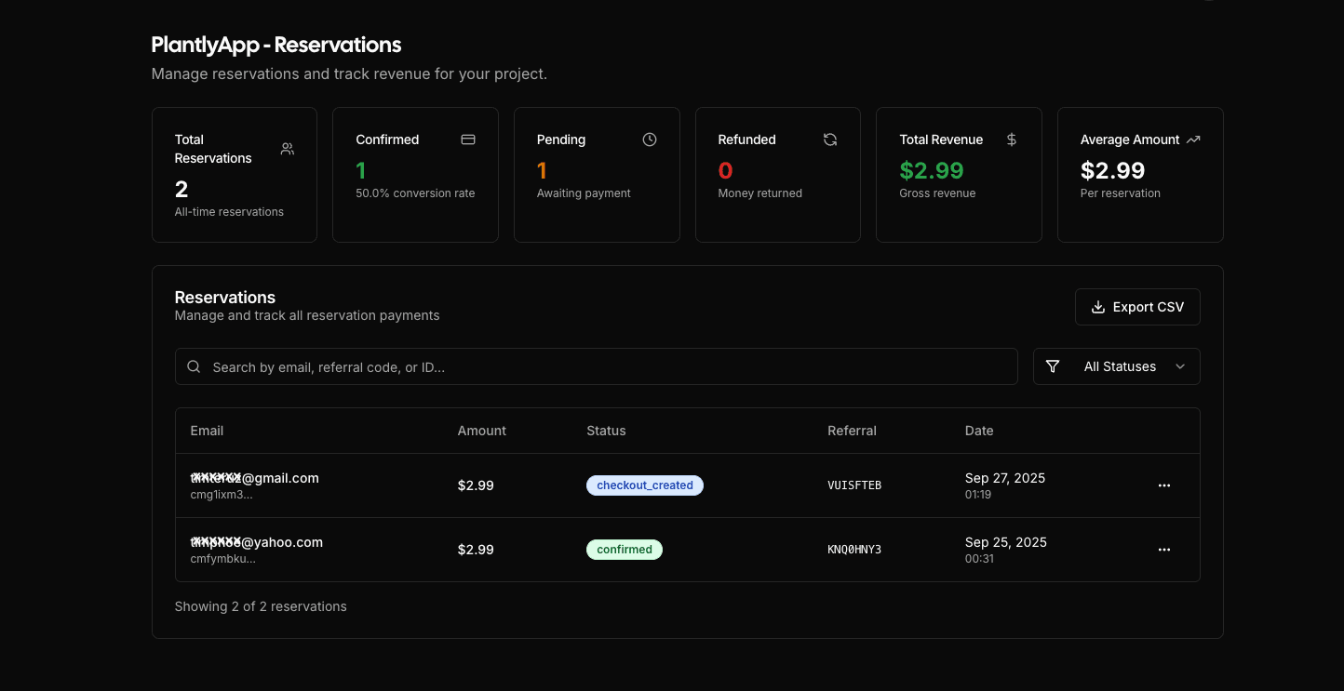This screenshot has width=1344, height=691.
Task: Click the trending arrow icon in Average Amount
Action: tap(1193, 140)
